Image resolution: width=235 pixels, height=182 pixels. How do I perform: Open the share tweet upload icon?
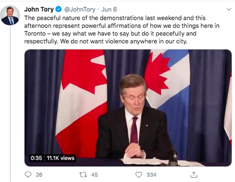pyautogui.click(x=194, y=175)
